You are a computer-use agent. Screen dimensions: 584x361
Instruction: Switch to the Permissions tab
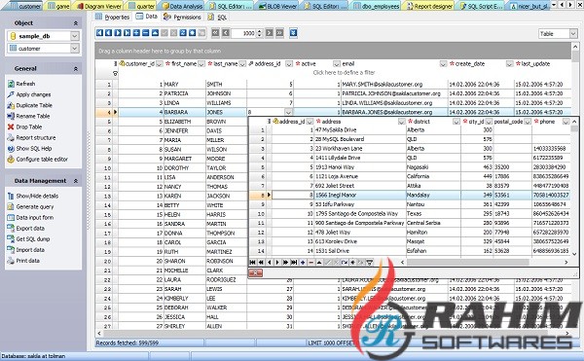tap(182, 17)
